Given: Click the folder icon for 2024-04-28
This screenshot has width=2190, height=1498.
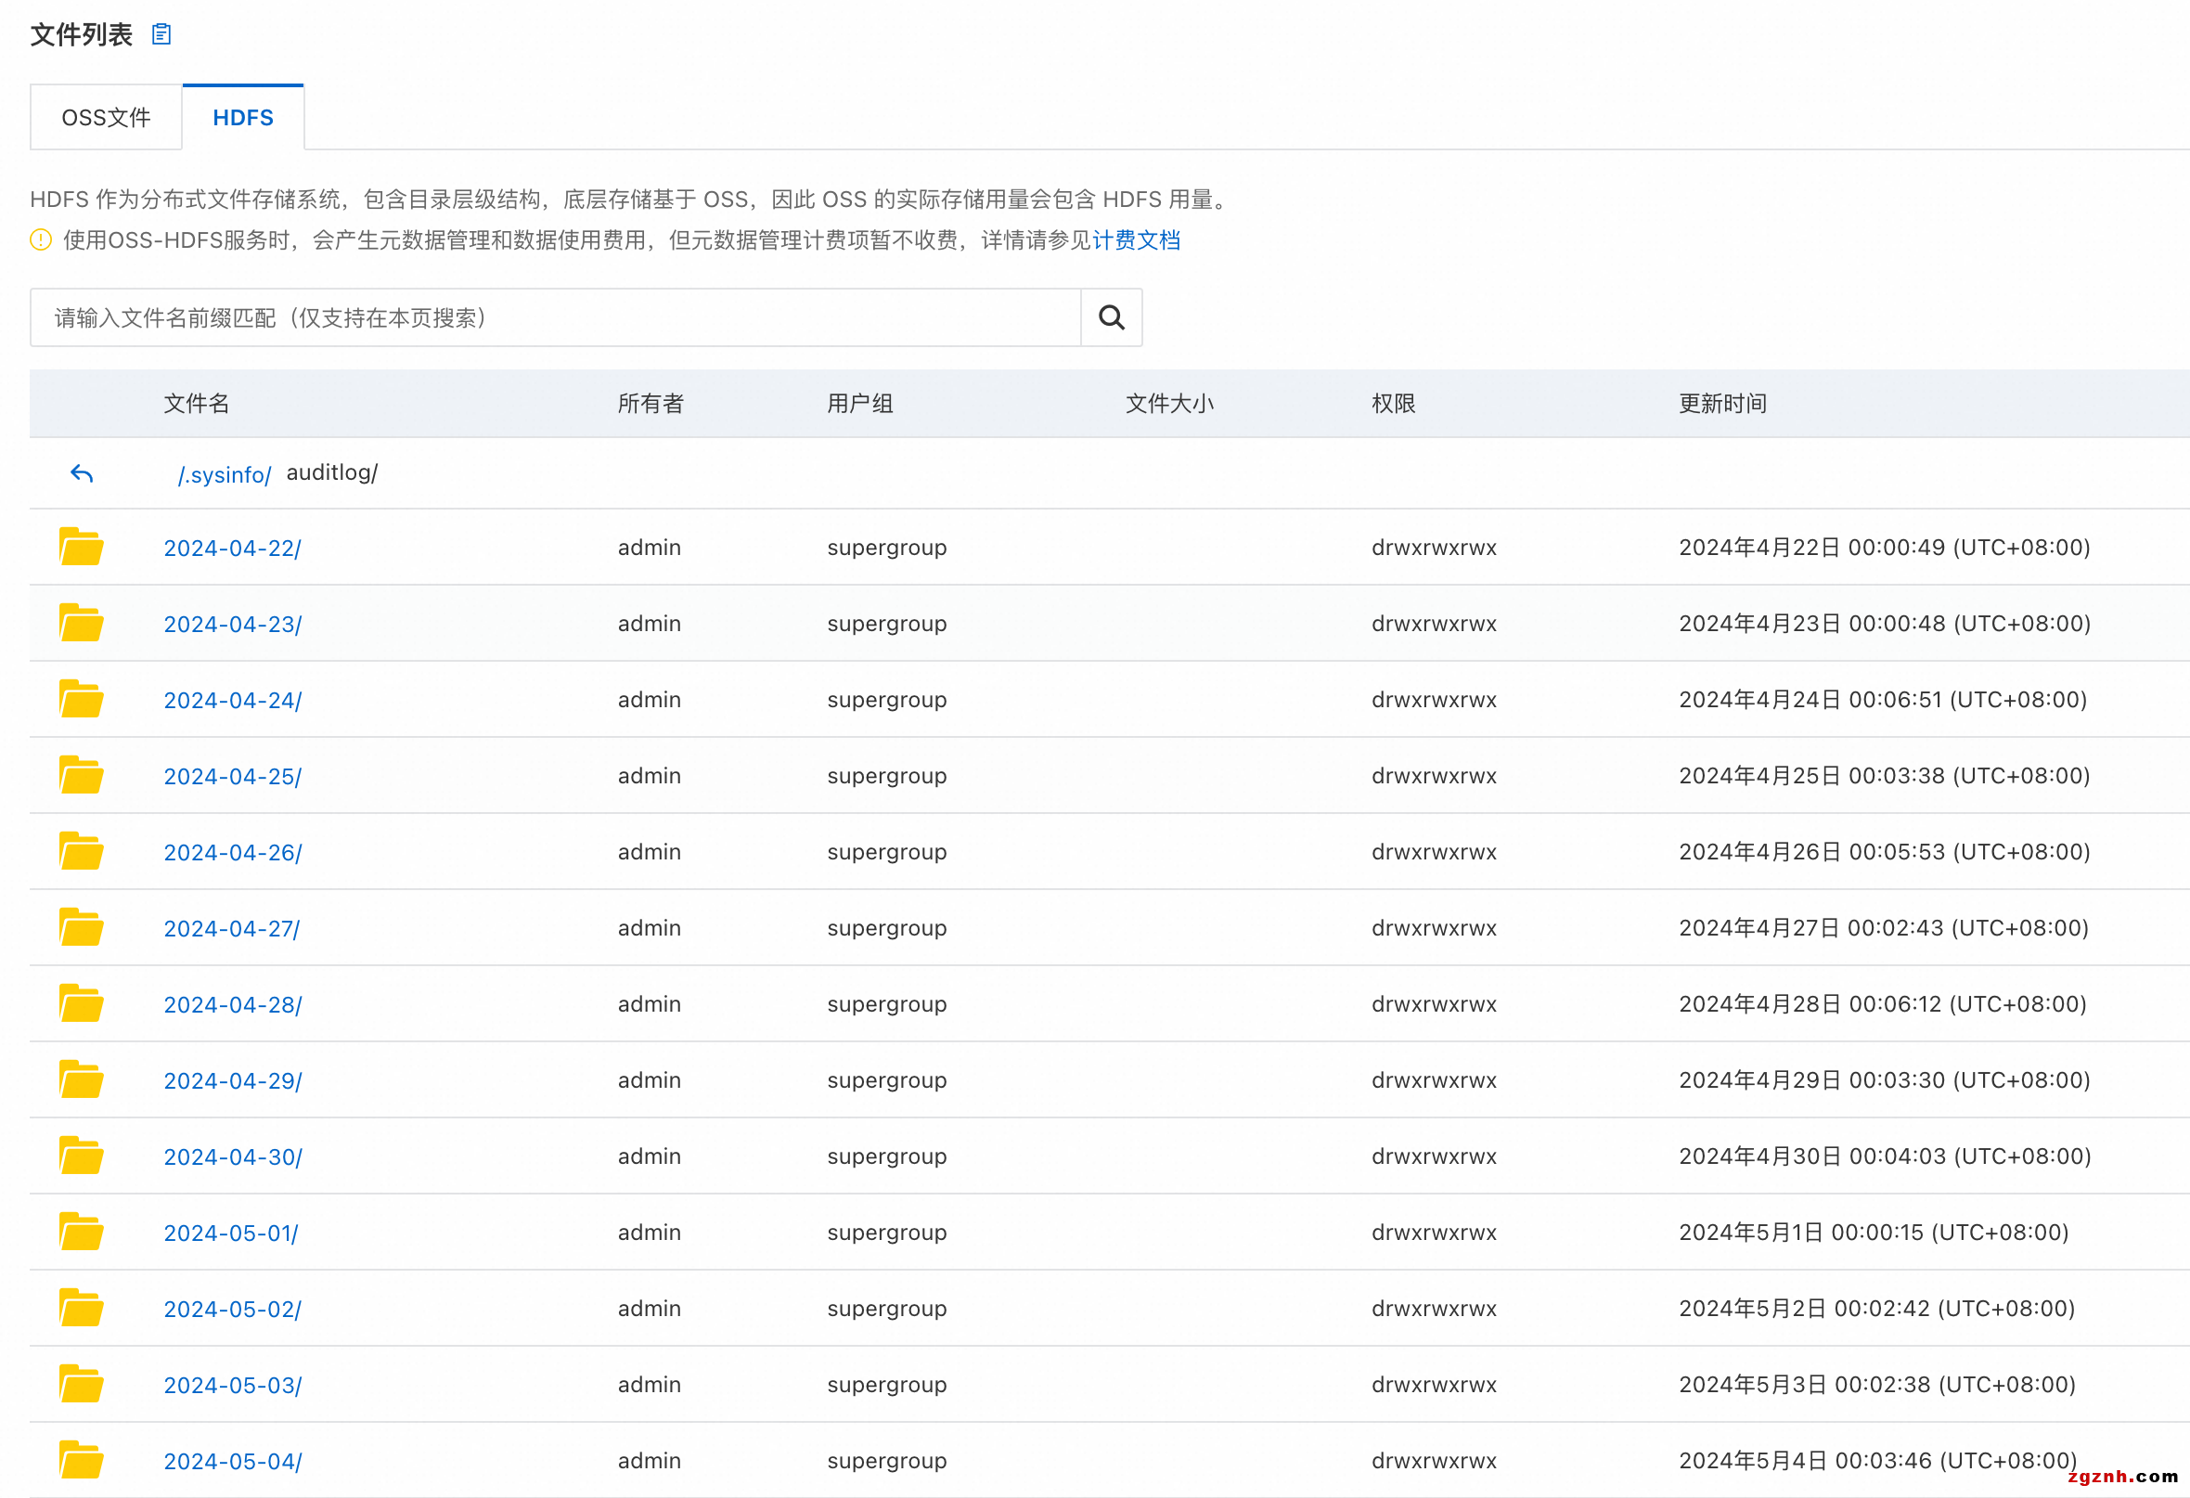Looking at the screenshot, I should 81,1003.
